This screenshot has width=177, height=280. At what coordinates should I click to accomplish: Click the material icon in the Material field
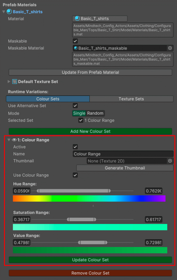tap(77, 19)
